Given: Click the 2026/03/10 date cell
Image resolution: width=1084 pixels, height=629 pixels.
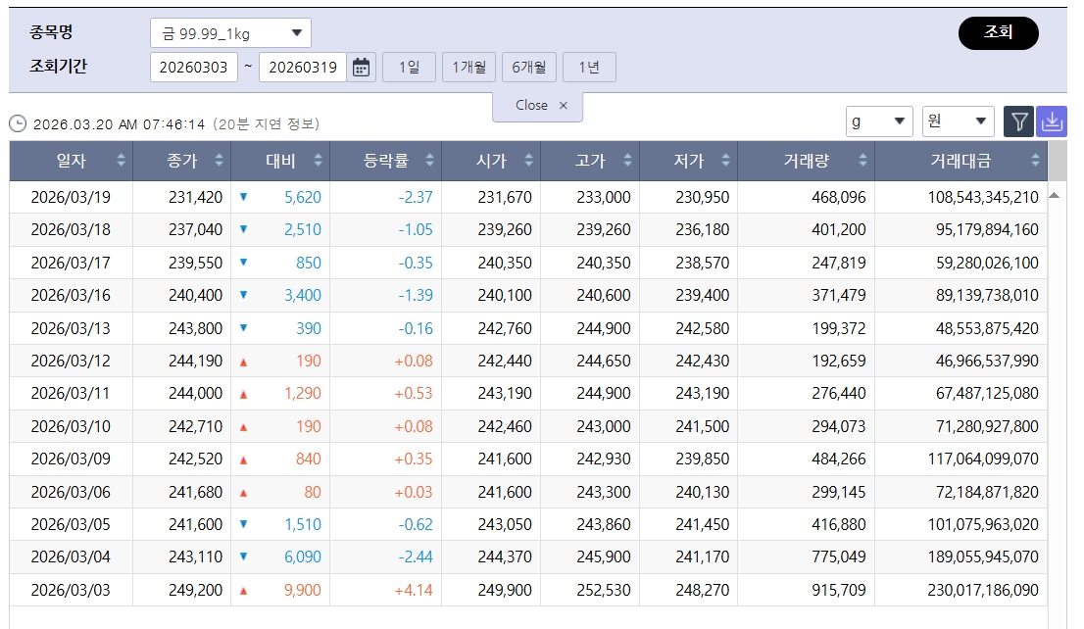Looking at the screenshot, I should click(71, 426).
